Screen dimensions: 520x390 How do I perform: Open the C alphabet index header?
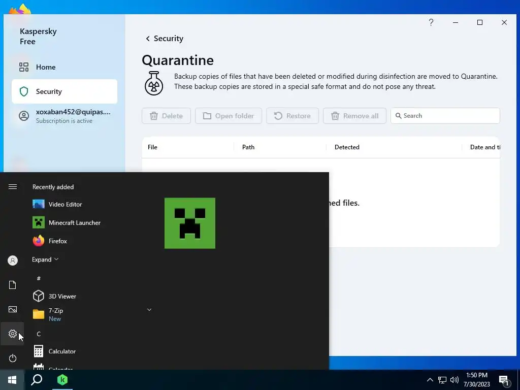tap(39, 334)
